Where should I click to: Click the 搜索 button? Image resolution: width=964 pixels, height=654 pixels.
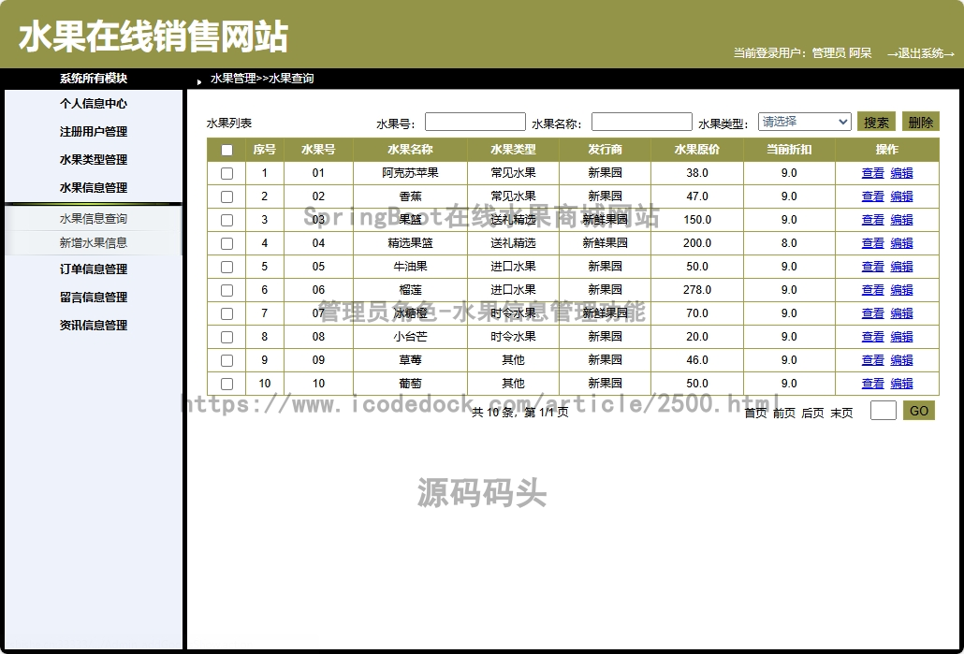876,122
